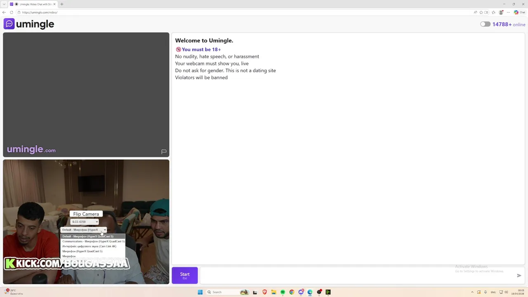Open Discord from taskbar
Image resolution: width=528 pixels, height=297 pixels.
coord(301,292)
